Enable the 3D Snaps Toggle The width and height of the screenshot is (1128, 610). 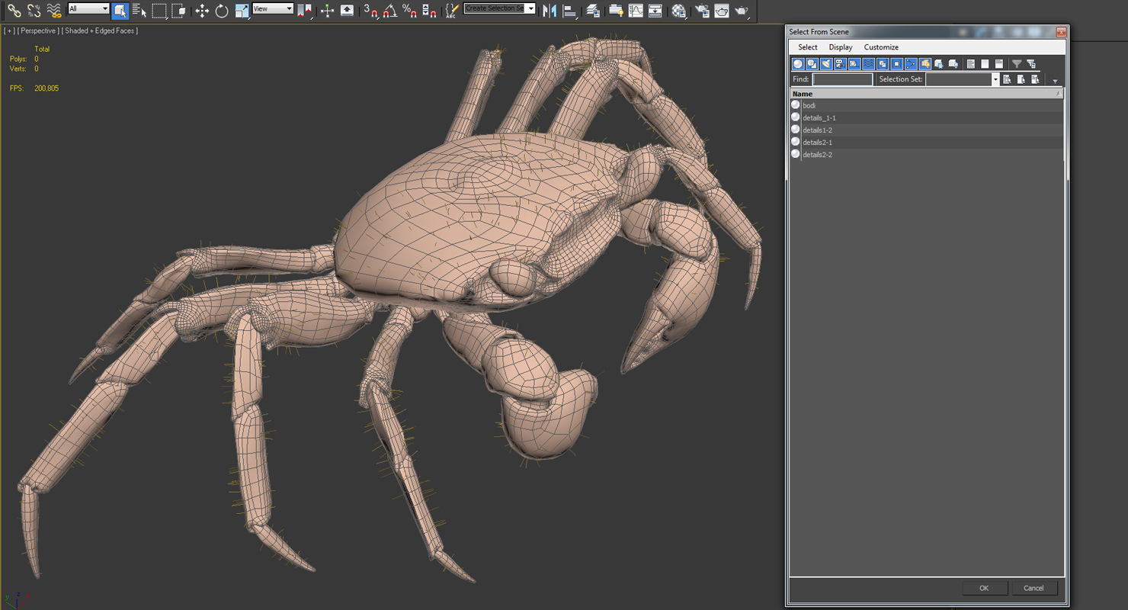(x=371, y=11)
